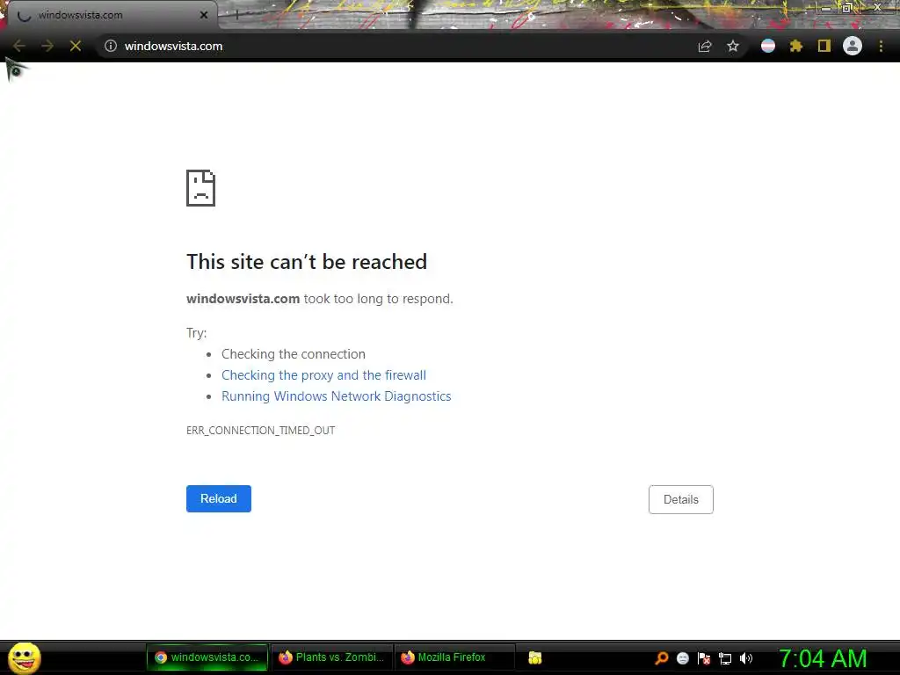Go forward in browser history
900x675 pixels.
tap(47, 46)
